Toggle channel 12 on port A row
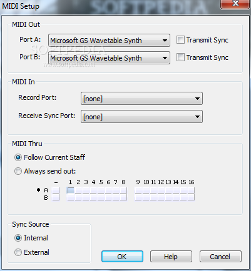 [x=161, y=190]
